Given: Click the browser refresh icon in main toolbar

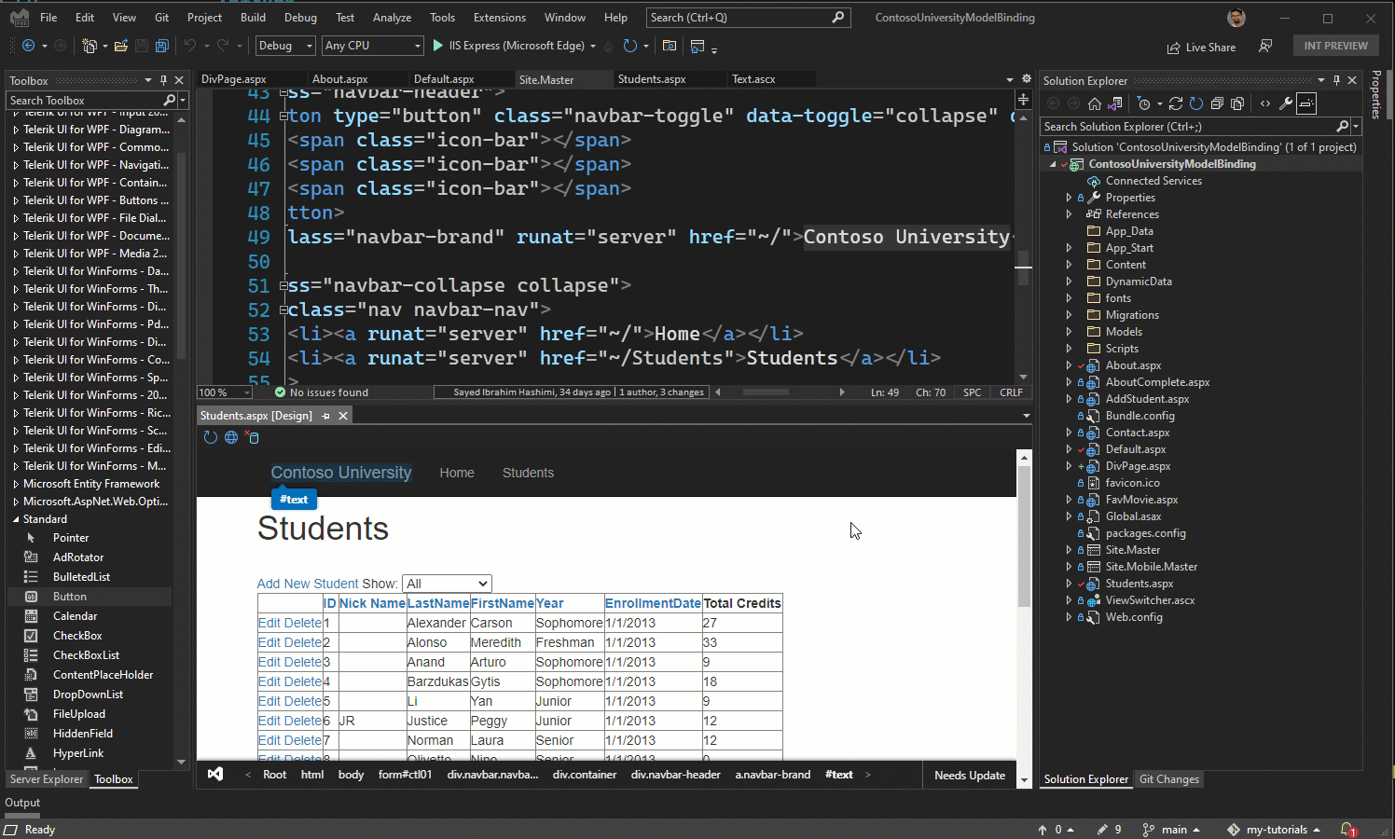Looking at the screenshot, I should pyautogui.click(x=630, y=46).
